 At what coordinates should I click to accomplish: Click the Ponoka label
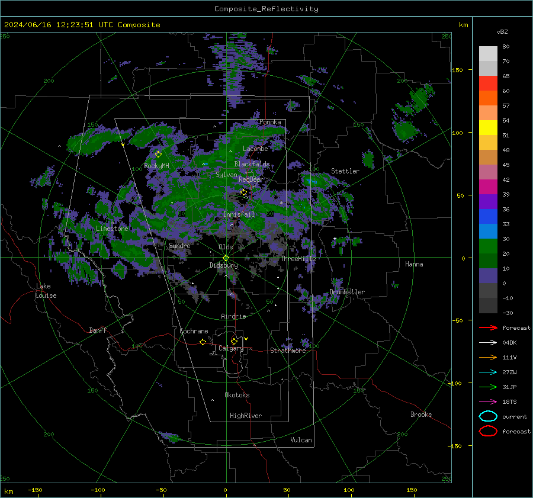[x=270, y=122]
